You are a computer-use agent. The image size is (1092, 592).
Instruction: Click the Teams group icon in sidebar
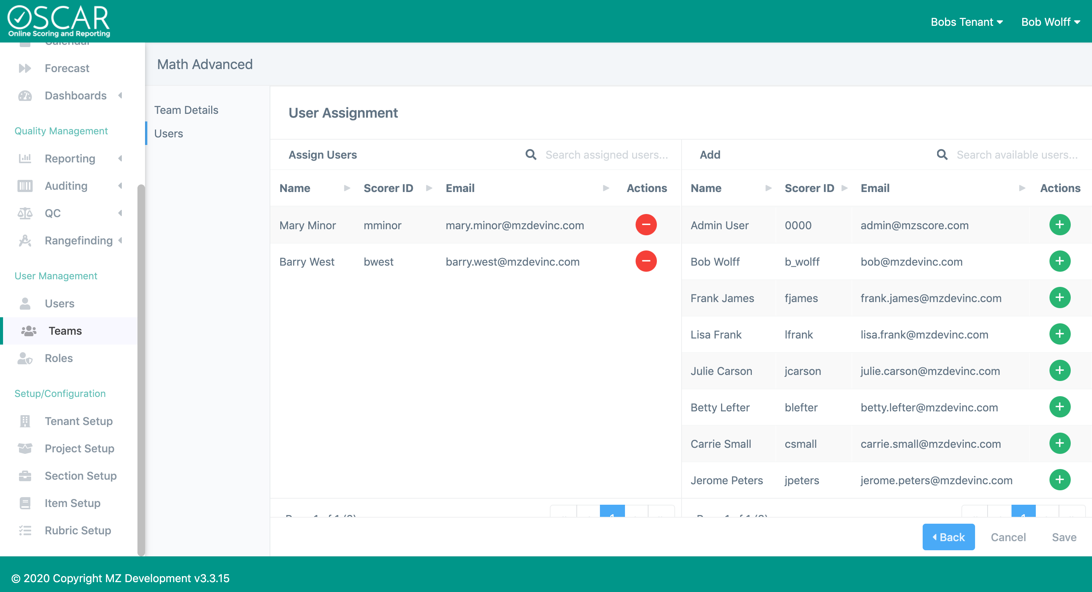(28, 331)
